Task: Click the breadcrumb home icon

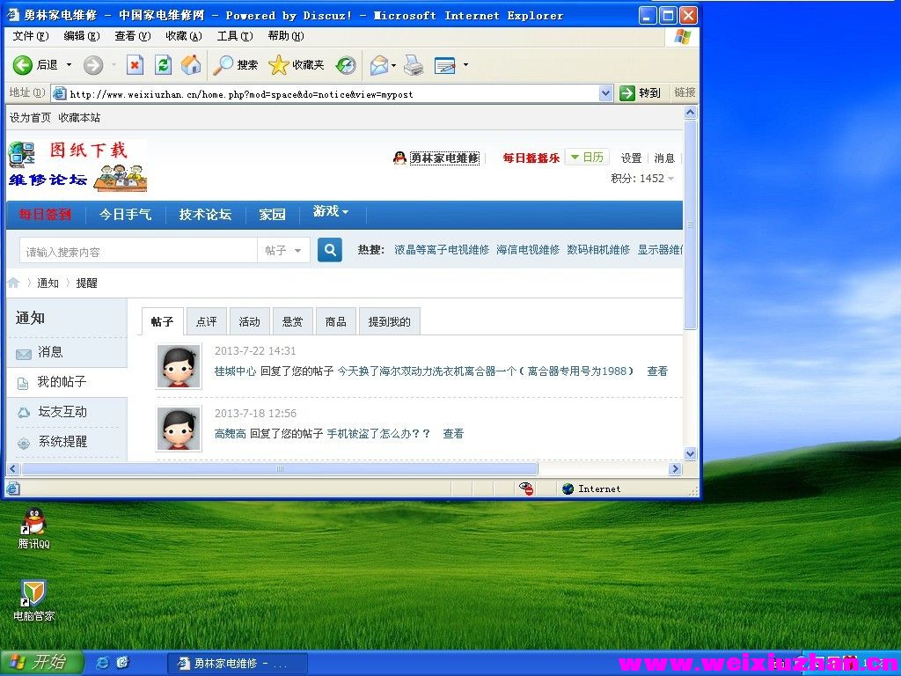Action: [13, 283]
